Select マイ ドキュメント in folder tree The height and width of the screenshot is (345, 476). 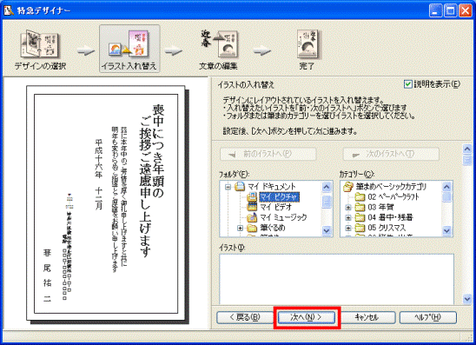coord(271,187)
